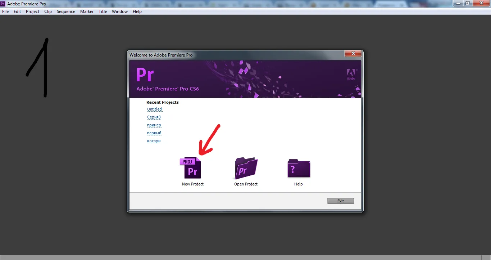The height and width of the screenshot is (260, 491).
Task: Open the Clip menu
Action: (48, 12)
